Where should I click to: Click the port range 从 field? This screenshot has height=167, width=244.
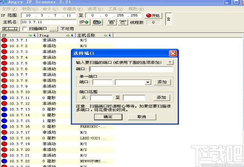pos(101,98)
